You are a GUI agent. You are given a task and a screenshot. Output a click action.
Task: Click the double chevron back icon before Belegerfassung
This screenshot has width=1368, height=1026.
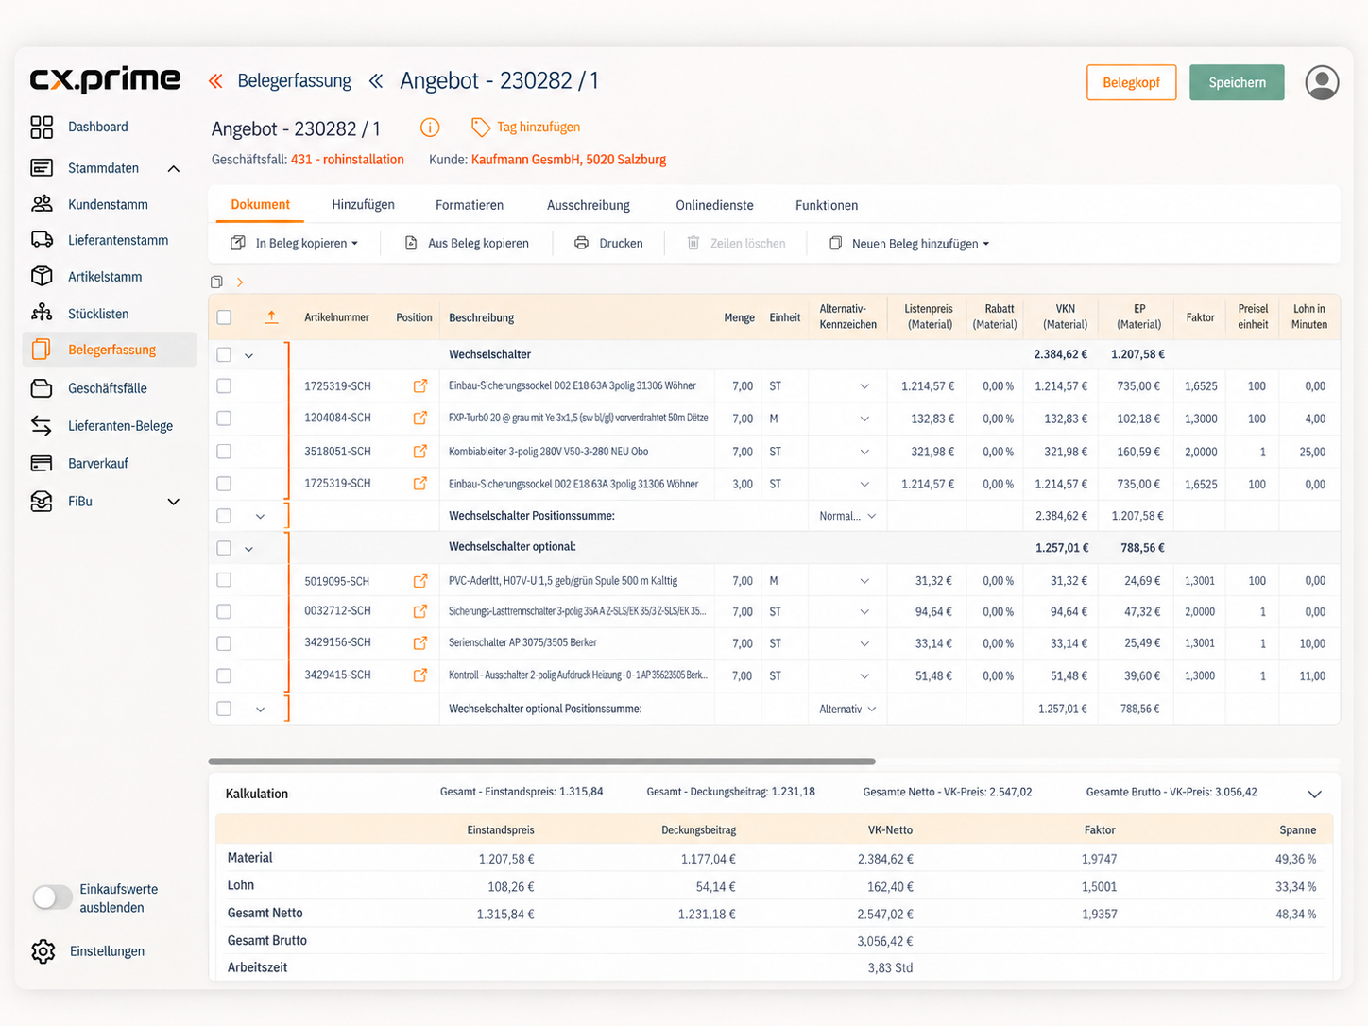215,81
